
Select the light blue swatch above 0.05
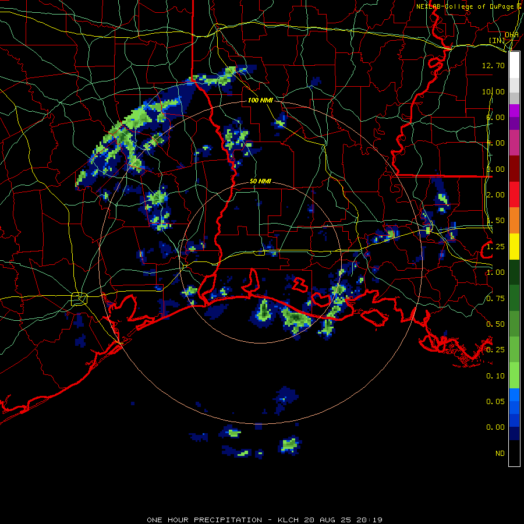(514, 395)
